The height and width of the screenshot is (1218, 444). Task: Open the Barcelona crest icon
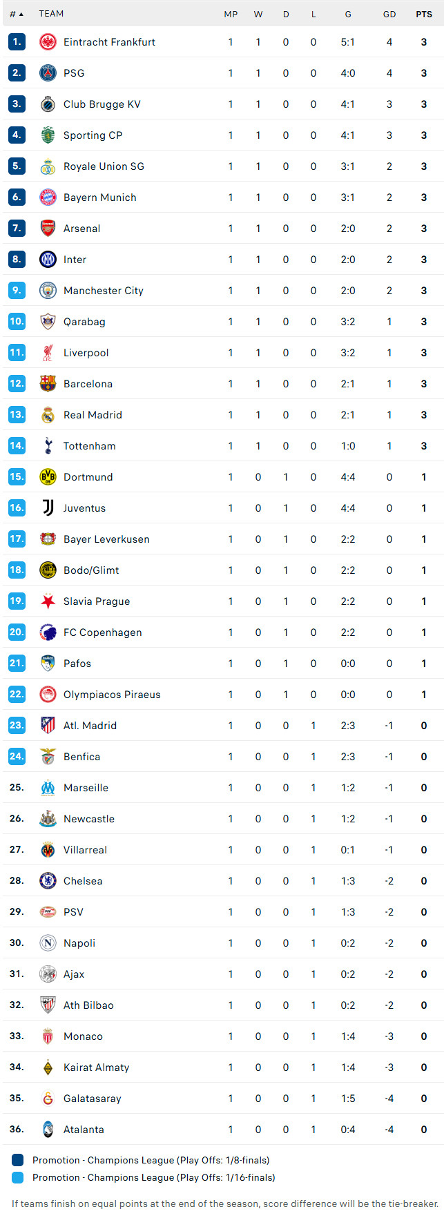coord(48,384)
